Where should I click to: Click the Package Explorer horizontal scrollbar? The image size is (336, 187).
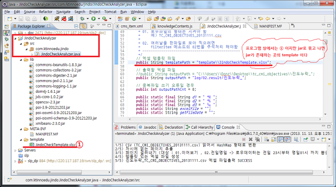[x=49, y=172]
